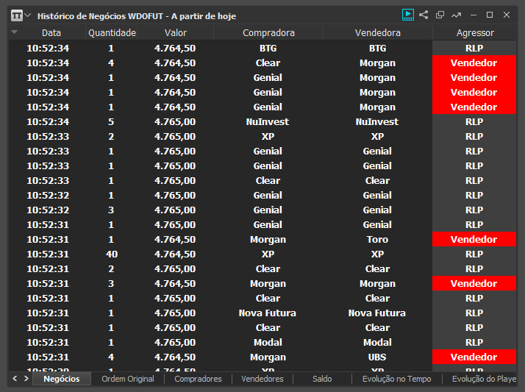This screenshot has height=392, width=525.
Task: Select red Vendedor cell in Morgan/Morgan row
Action: (474, 284)
